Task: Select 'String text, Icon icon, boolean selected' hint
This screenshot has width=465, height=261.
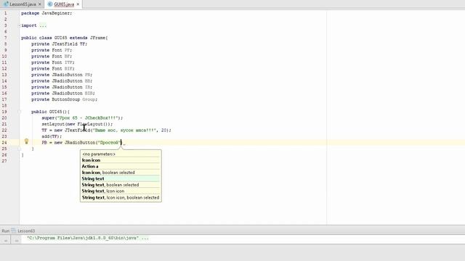Action: coord(121,197)
